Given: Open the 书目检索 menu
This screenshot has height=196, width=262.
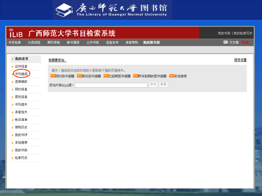Looking at the screenshot, I should [15, 42].
